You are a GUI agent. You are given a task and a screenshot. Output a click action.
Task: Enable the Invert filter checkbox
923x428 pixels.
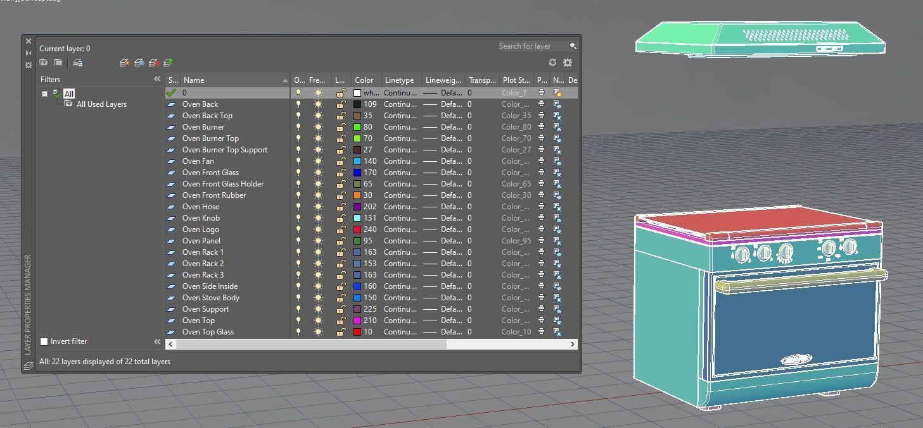[x=44, y=341]
